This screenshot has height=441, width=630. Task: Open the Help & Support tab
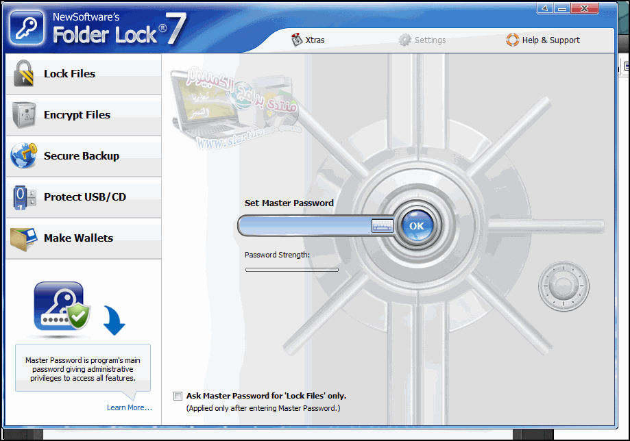[543, 40]
